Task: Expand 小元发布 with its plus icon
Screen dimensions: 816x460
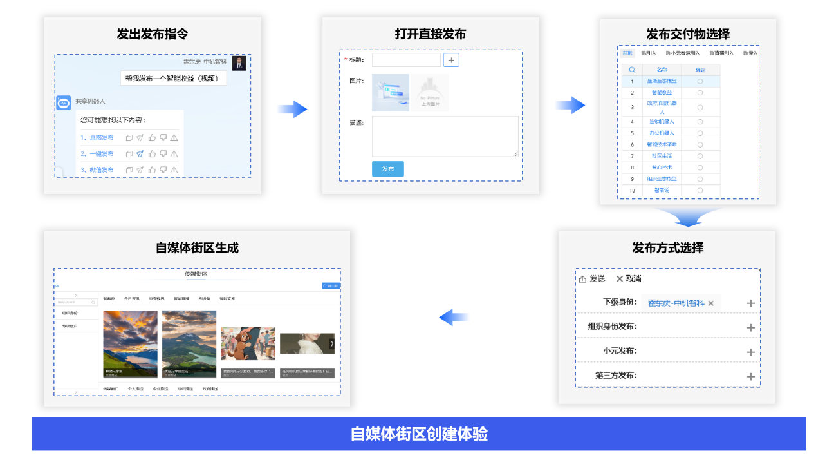Action: (750, 352)
